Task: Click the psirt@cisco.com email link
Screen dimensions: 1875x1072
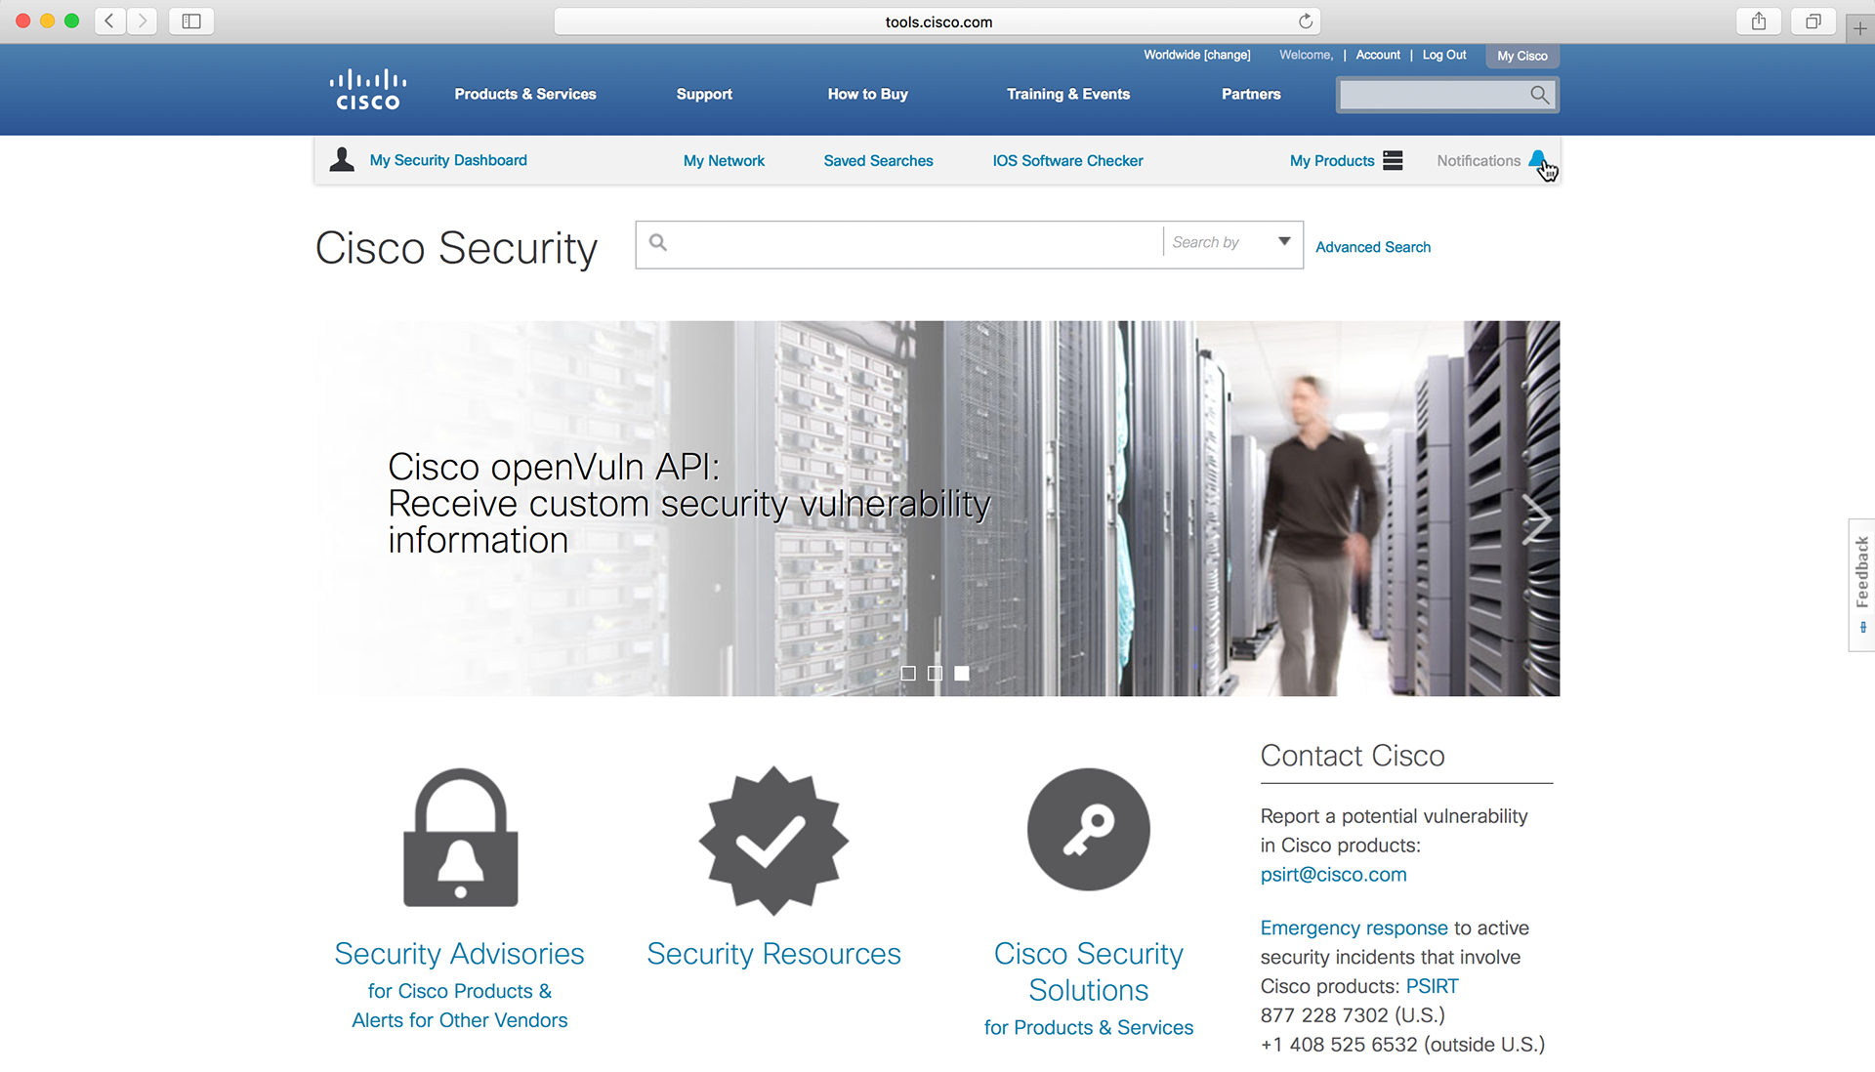Action: 1333,875
